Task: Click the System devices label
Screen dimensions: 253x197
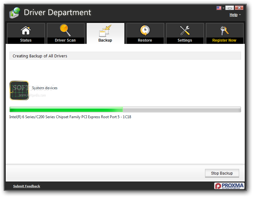Action: pos(45,88)
